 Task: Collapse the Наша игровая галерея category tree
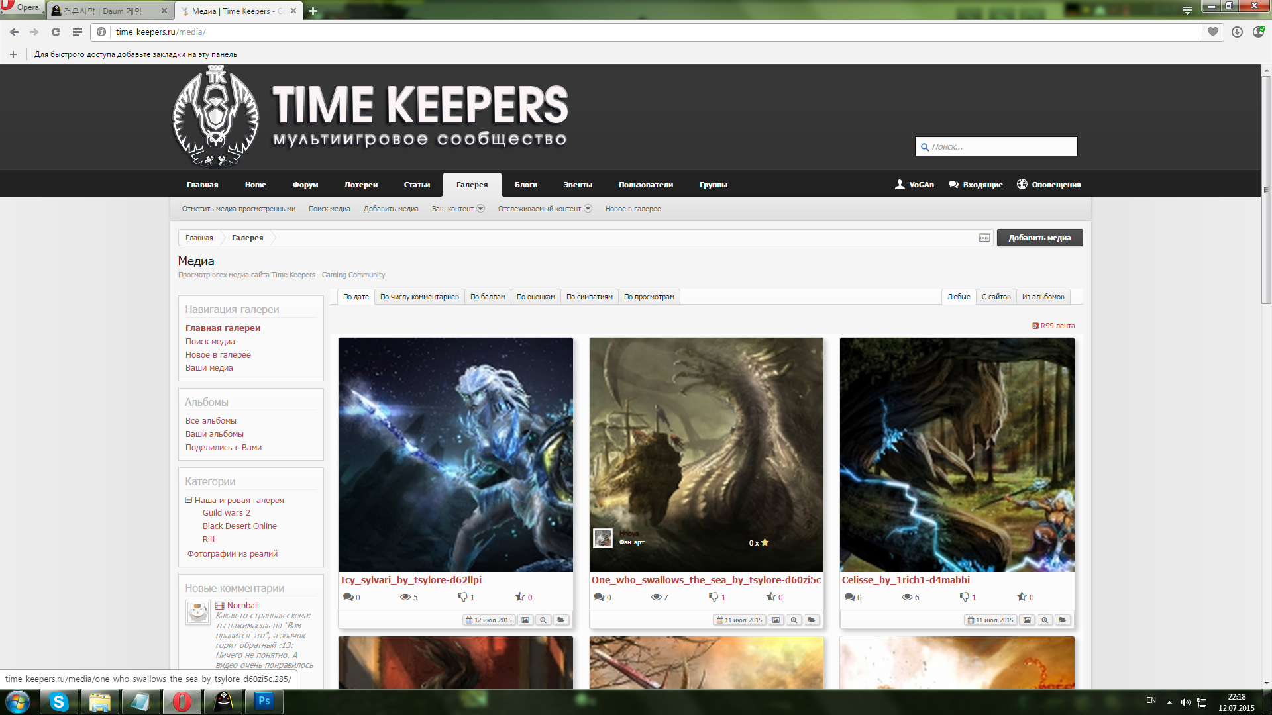[x=189, y=500]
